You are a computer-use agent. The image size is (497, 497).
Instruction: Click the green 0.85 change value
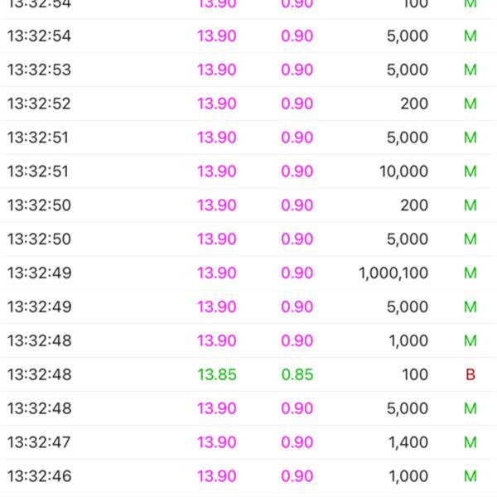(x=297, y=374)
